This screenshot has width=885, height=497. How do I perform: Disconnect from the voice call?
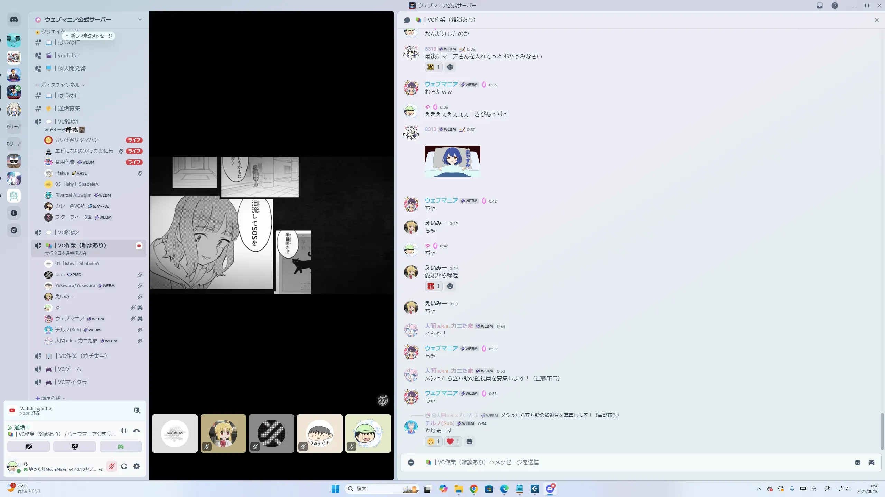(x=137, y=431)
